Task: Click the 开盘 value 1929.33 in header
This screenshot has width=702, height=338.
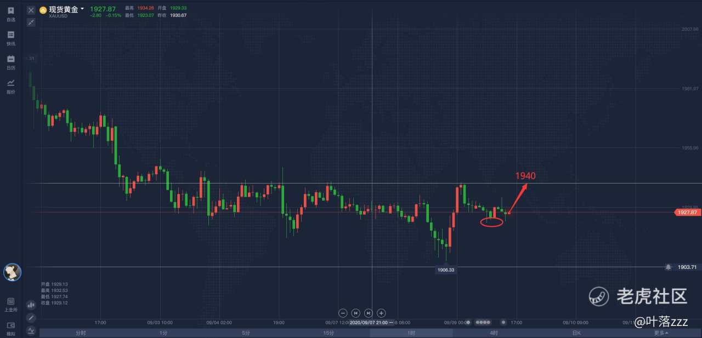Action: (178, 8)
